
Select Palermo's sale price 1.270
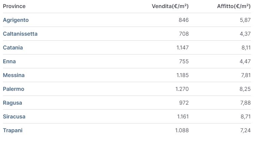182,89
